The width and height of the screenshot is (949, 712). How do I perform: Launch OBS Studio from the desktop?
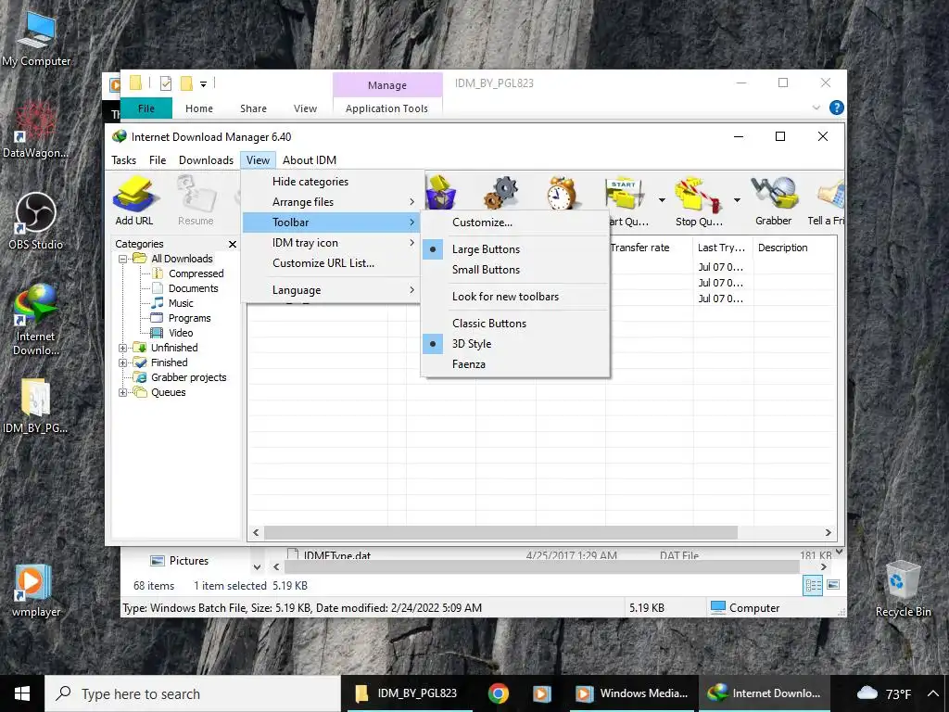pyautogui.click(x=36, y=222)
